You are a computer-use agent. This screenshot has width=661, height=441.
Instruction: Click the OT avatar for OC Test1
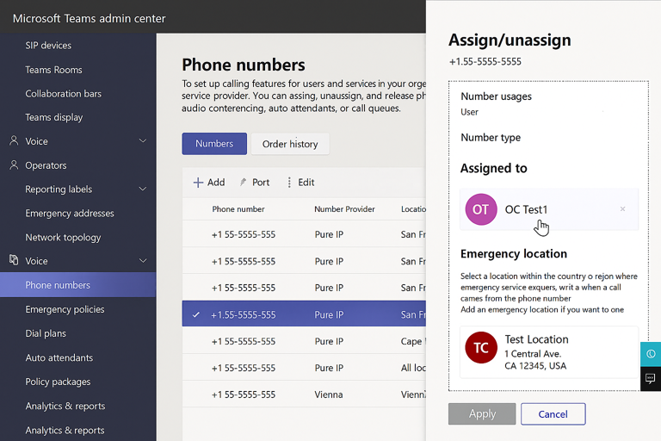click(481, 209)
